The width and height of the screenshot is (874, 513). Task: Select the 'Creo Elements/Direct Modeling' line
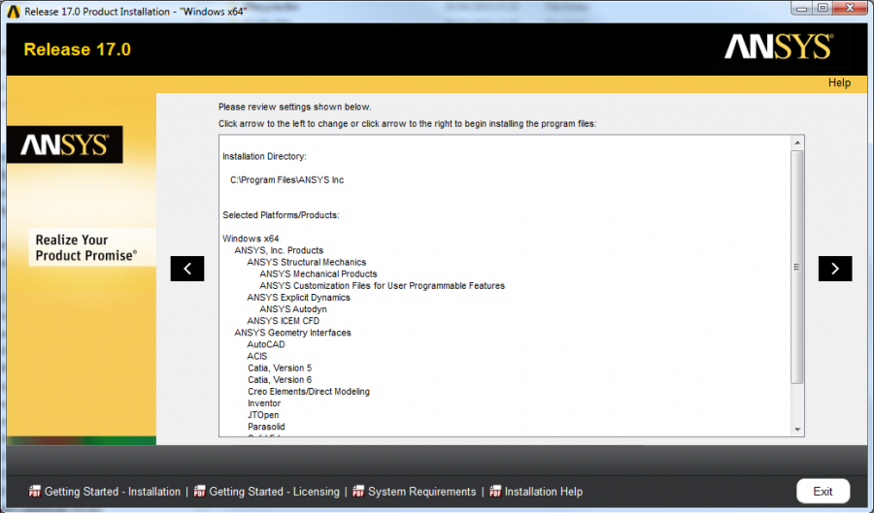click(x=309, y=392)
